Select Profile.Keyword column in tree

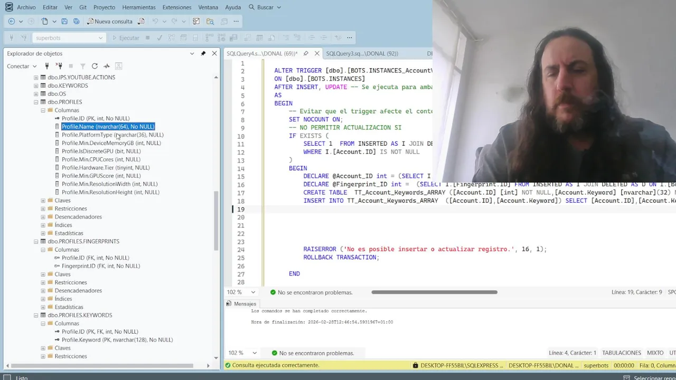point(117,340)
